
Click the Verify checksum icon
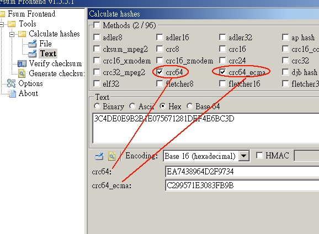pos(22,63)
